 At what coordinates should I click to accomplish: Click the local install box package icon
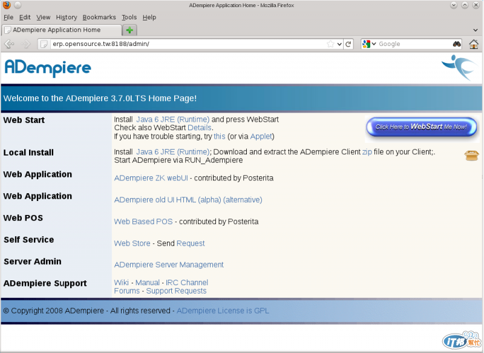point(471,156)
